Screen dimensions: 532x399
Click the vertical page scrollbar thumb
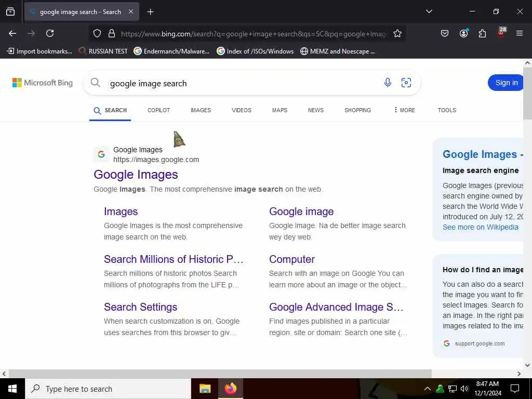coord(527,94)
